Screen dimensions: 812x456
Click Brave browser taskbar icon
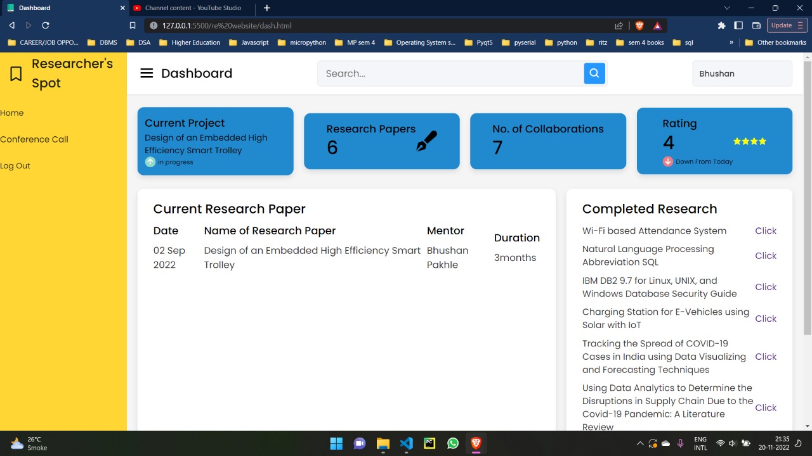click(476, 443)
